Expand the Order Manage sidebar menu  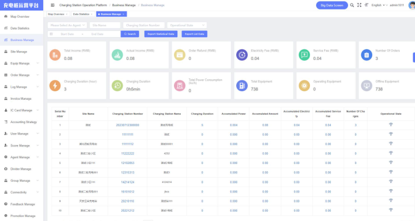click(x=21, y=75)
